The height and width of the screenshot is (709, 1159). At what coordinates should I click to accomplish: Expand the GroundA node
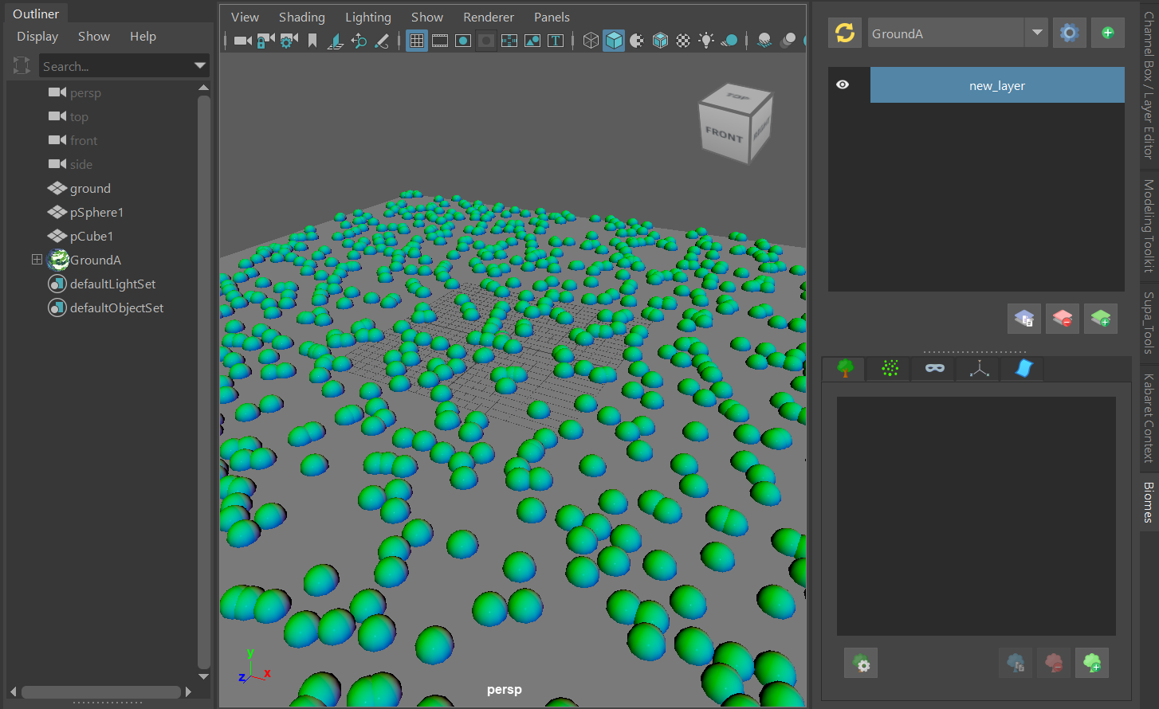coord(37,260)
